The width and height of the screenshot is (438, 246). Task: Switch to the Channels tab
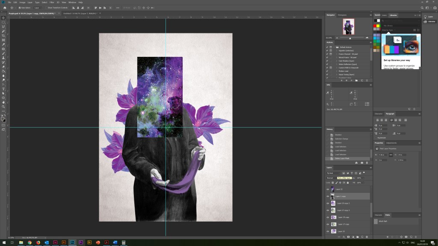(379, 215)
